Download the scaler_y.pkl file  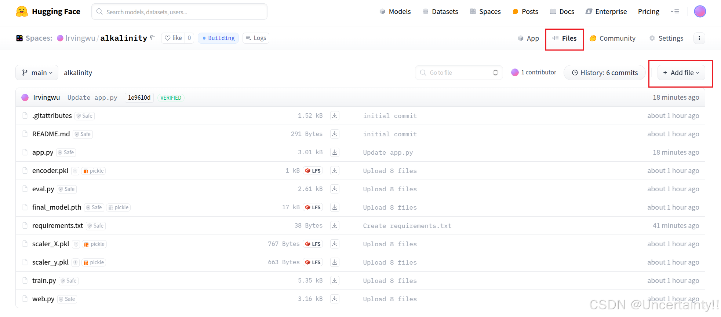coord(335,262)
